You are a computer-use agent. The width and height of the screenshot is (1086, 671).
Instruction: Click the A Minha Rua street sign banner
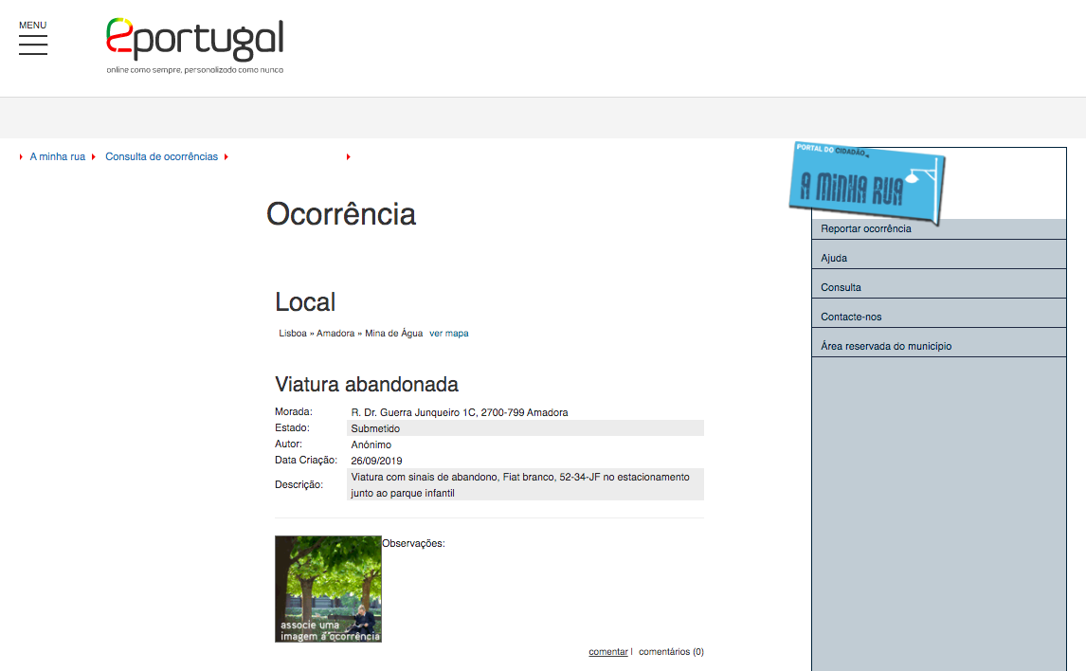(x=867, y=184)
